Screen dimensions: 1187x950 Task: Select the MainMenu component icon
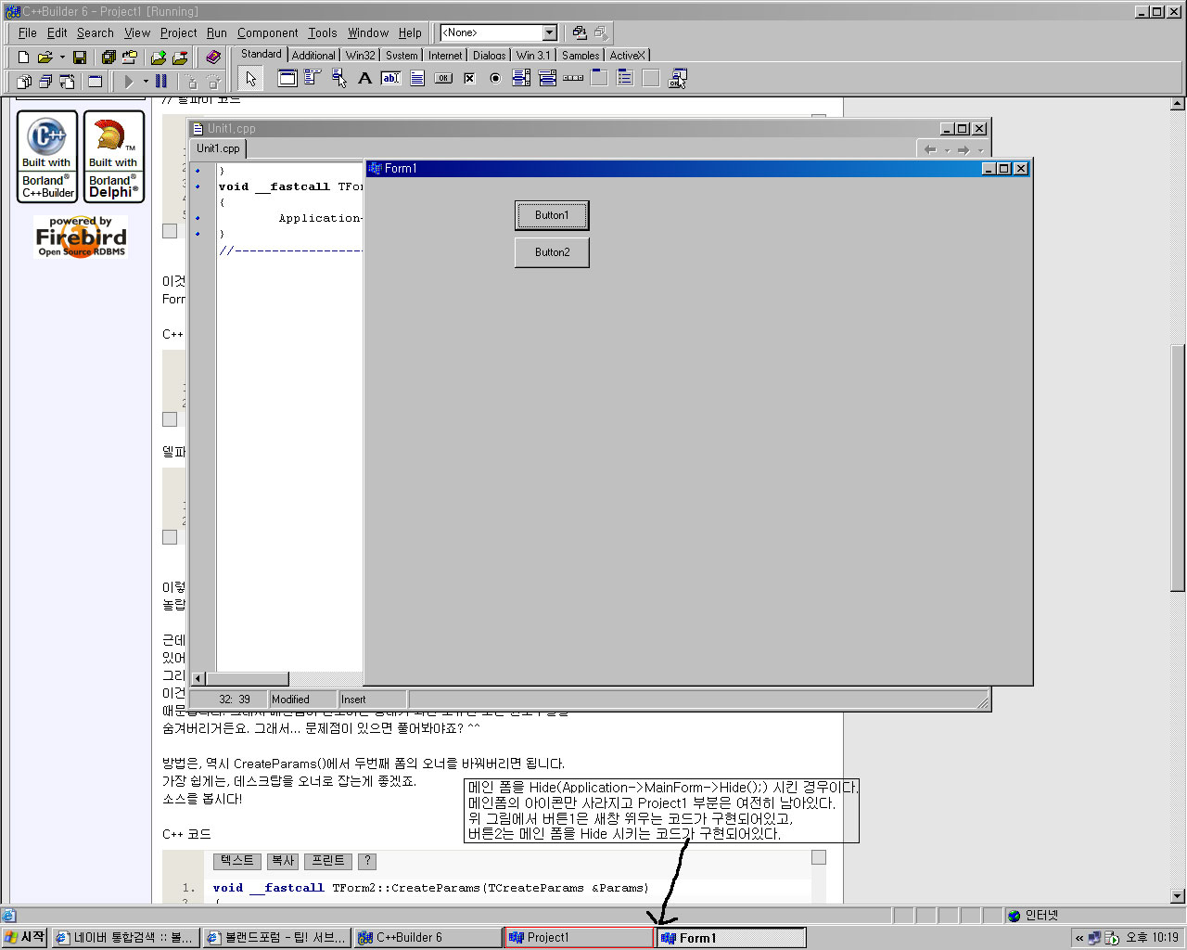click(x=313, y=79)
